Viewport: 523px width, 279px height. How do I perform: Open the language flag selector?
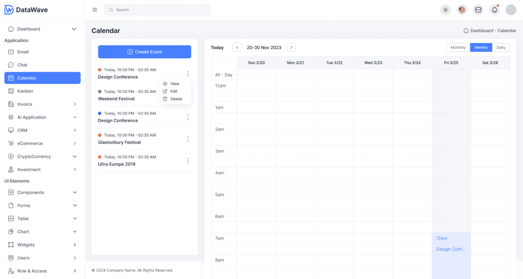click(462, 10)
